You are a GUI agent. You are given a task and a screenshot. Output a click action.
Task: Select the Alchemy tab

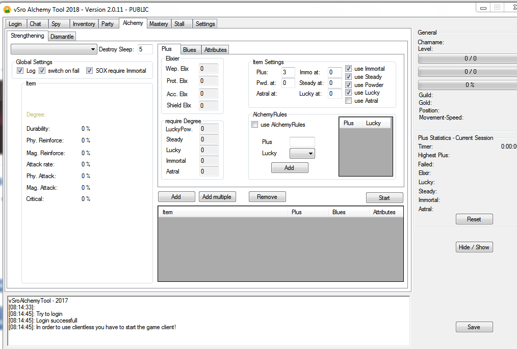point(133,23)
